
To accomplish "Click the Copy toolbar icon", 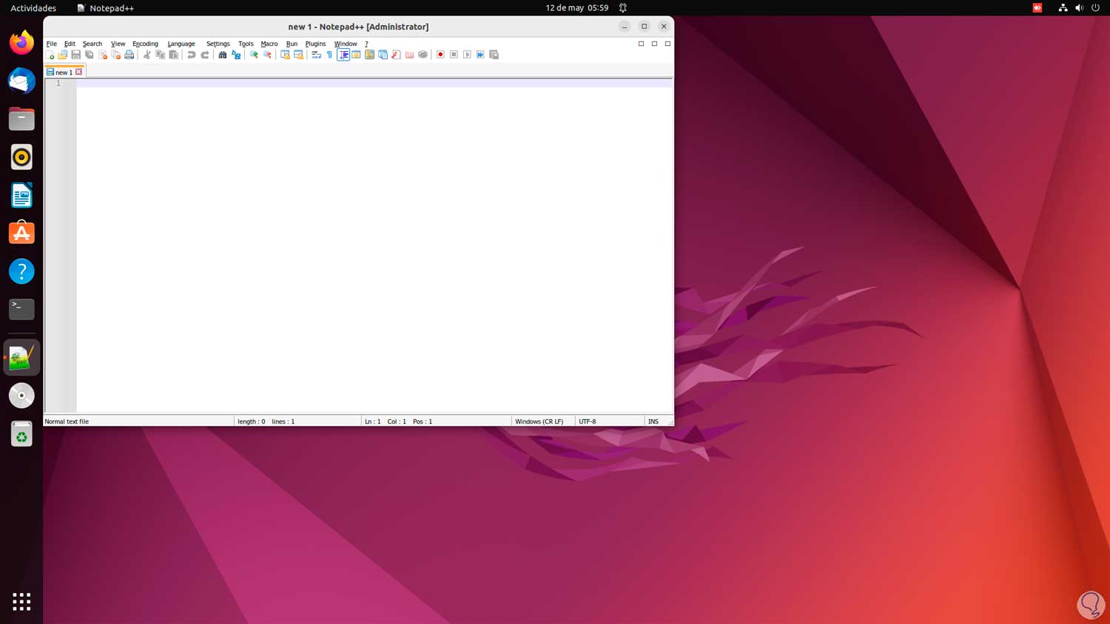I will (x=161, y=55).
